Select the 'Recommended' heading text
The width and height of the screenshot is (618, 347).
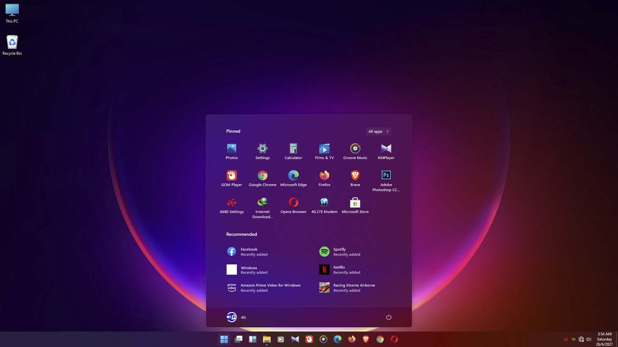[x=241, y=234]
